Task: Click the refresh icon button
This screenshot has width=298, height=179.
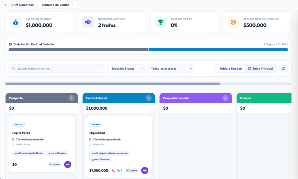Action: pyautogui.click(x=283, y=68)
